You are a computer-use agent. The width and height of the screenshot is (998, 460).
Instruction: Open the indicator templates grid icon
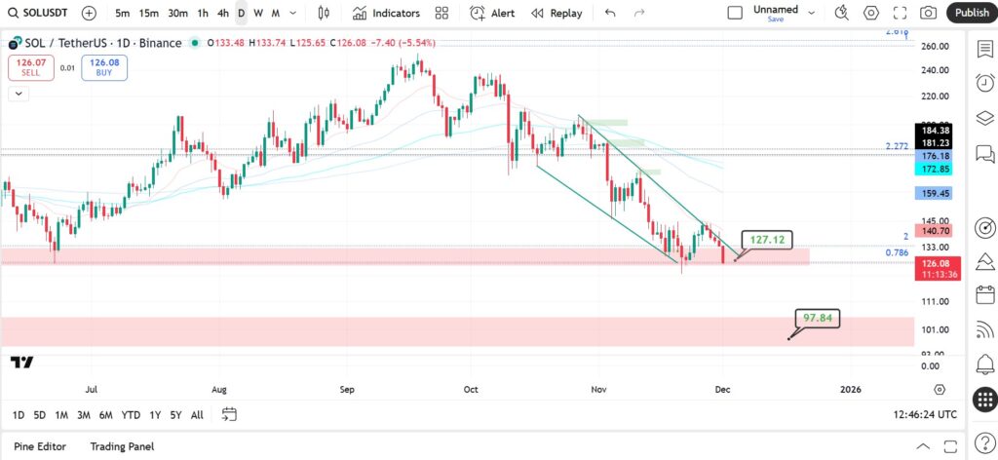point(441,13)
